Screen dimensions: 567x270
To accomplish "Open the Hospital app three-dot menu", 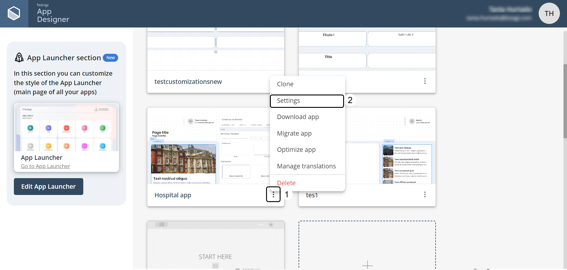I will click(273, 194).
